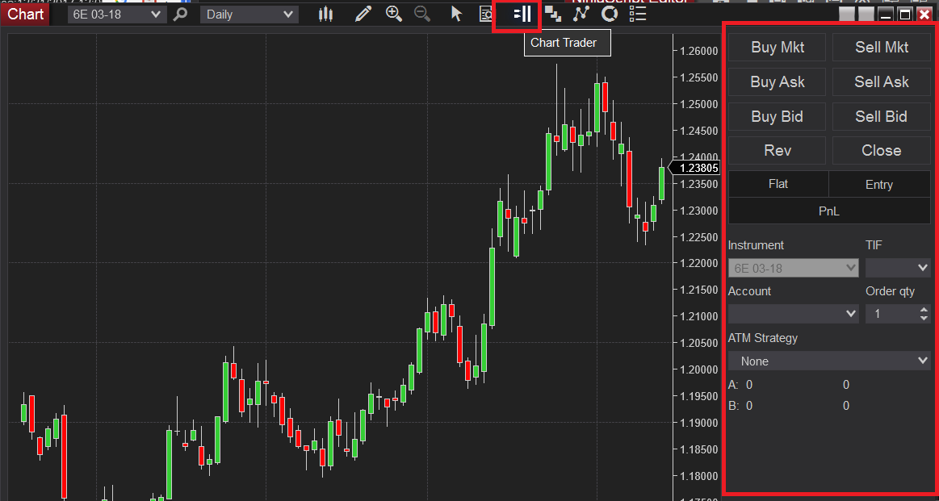Click the instrument search magnifier icon
Viewport: 939px width, 501px height.
180,15
